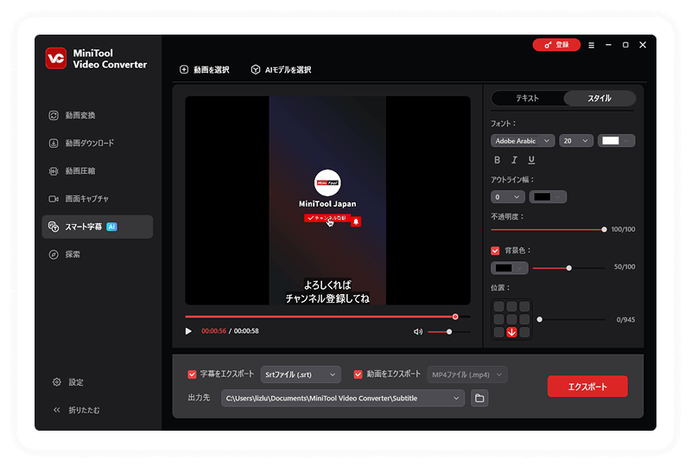Select bottom-right position grid cell
Image resolution: width=691 pixels, height=467 pixels.
tap(524, 332)
